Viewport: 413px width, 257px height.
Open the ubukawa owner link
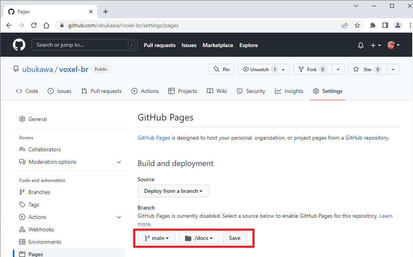[37, 69]
